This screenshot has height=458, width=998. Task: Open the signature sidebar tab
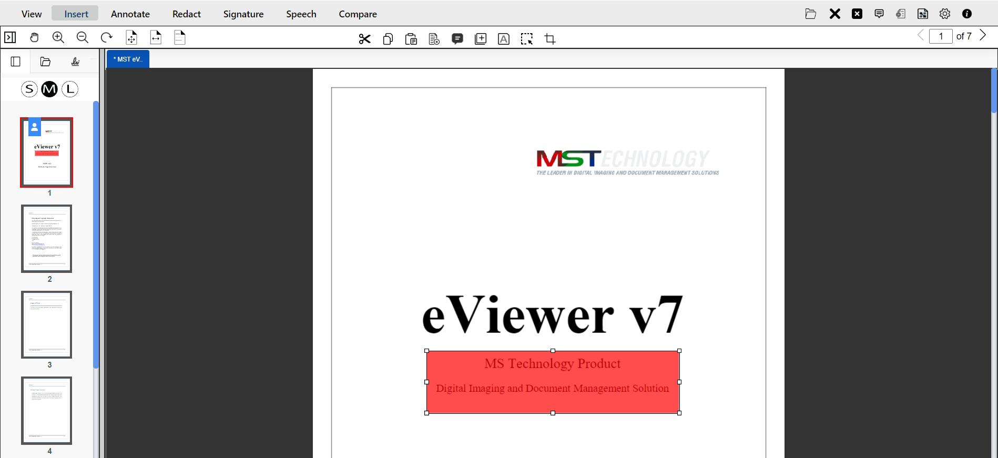(75, 62)
